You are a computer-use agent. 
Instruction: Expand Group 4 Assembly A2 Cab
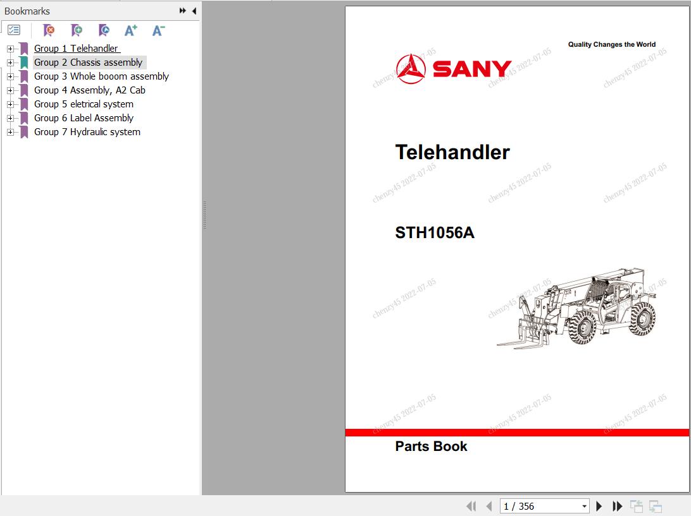[x=9, y=90]
